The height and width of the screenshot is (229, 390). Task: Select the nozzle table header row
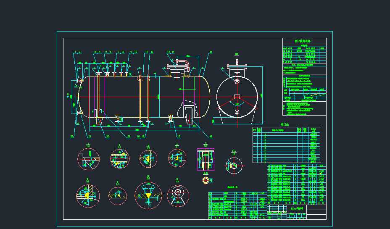pos(286,130)
